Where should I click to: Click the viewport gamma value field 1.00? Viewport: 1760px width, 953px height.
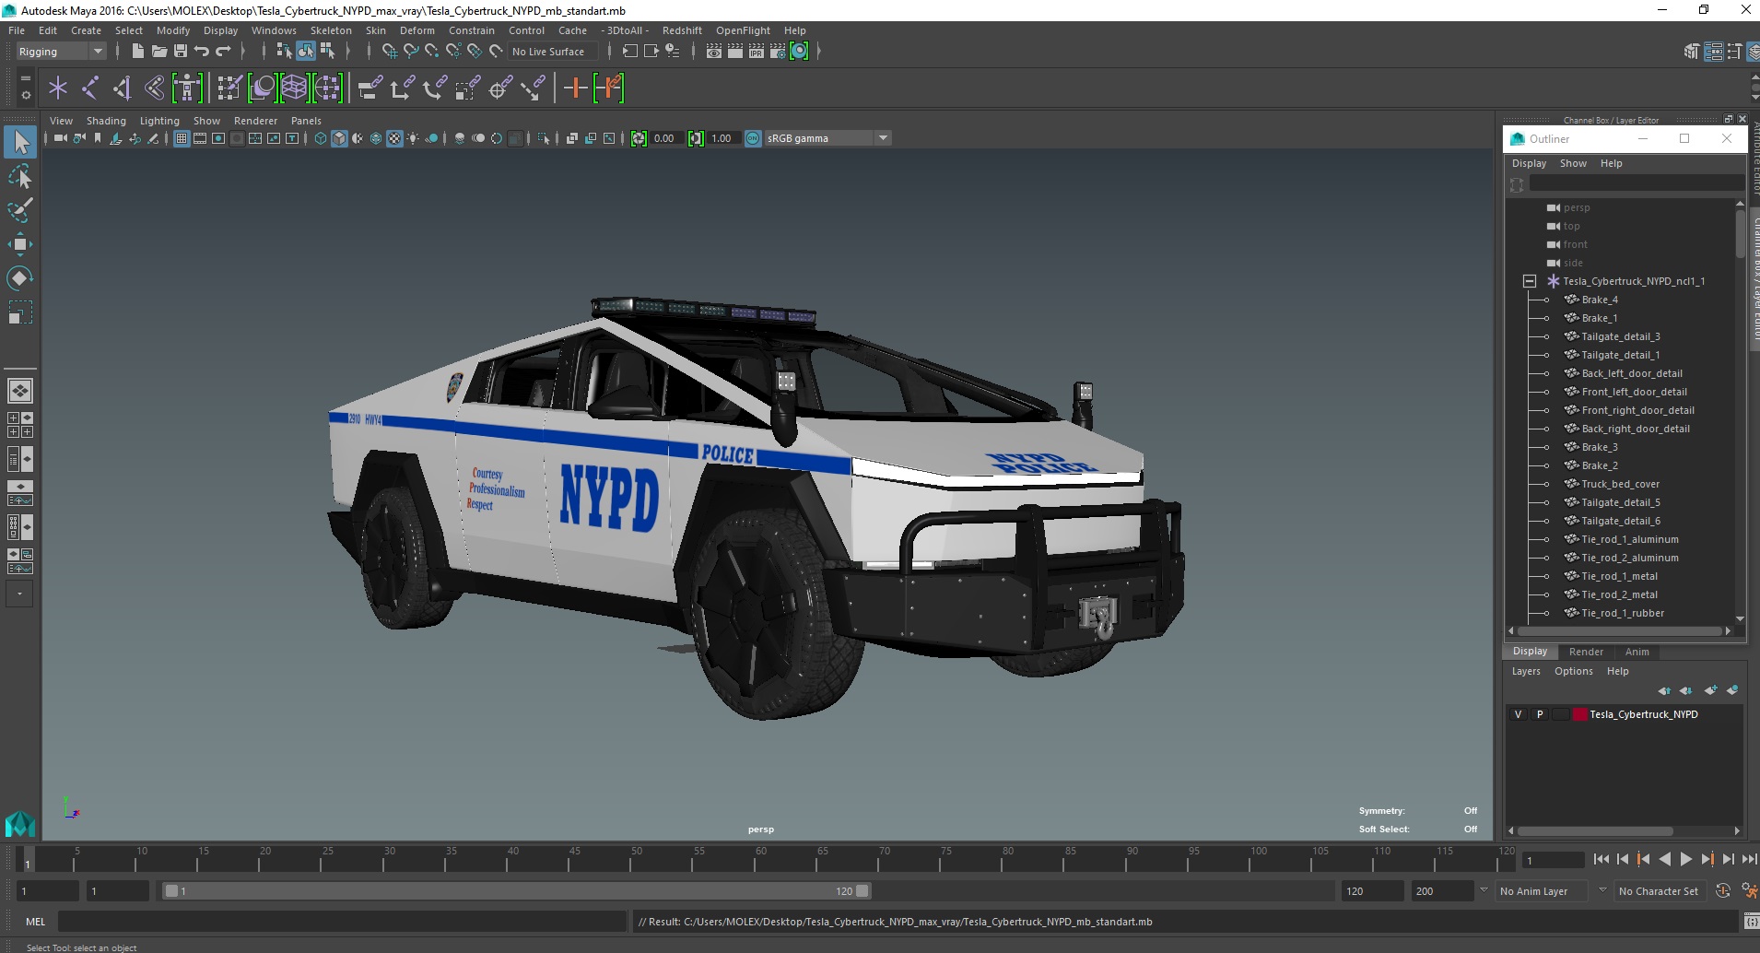click(x=723, y=138)
